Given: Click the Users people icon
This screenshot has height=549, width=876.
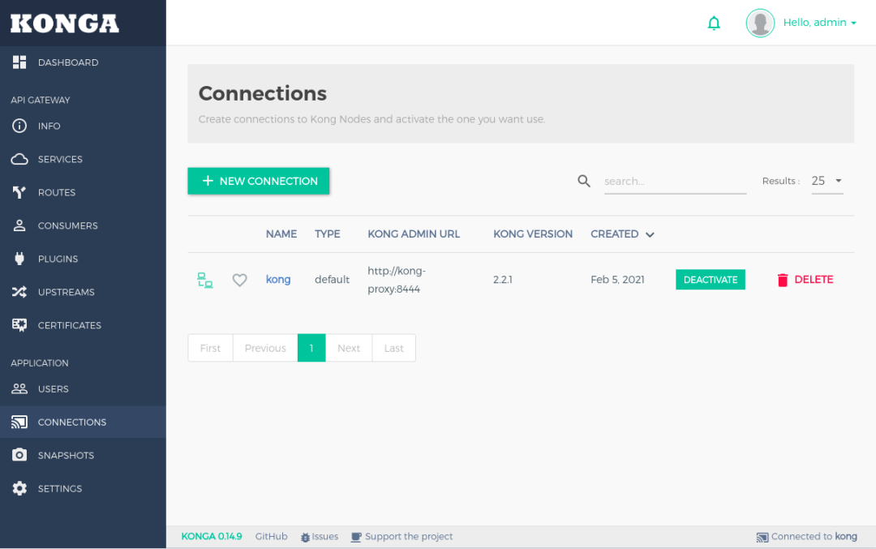Looking at the screenshot, I should pos(19,388).
